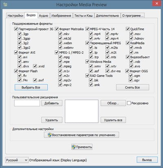Uncheck the .ts extension
The width and height of the screenshot is (163, 168).
[91, 48]
